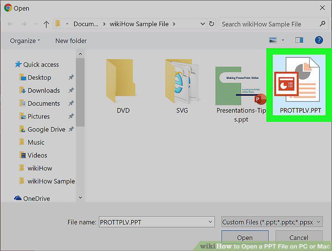Refresh the folder view
The height and width of the screenshot is (251, 332).
(x=211, y=24)
